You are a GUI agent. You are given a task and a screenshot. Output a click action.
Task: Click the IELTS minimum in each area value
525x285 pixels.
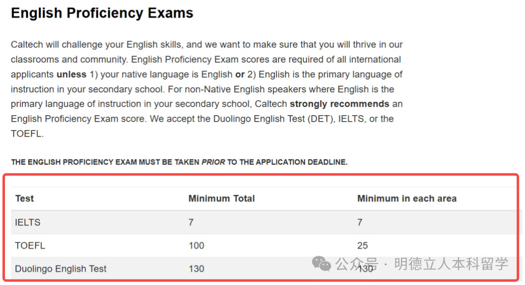point(360,222)
